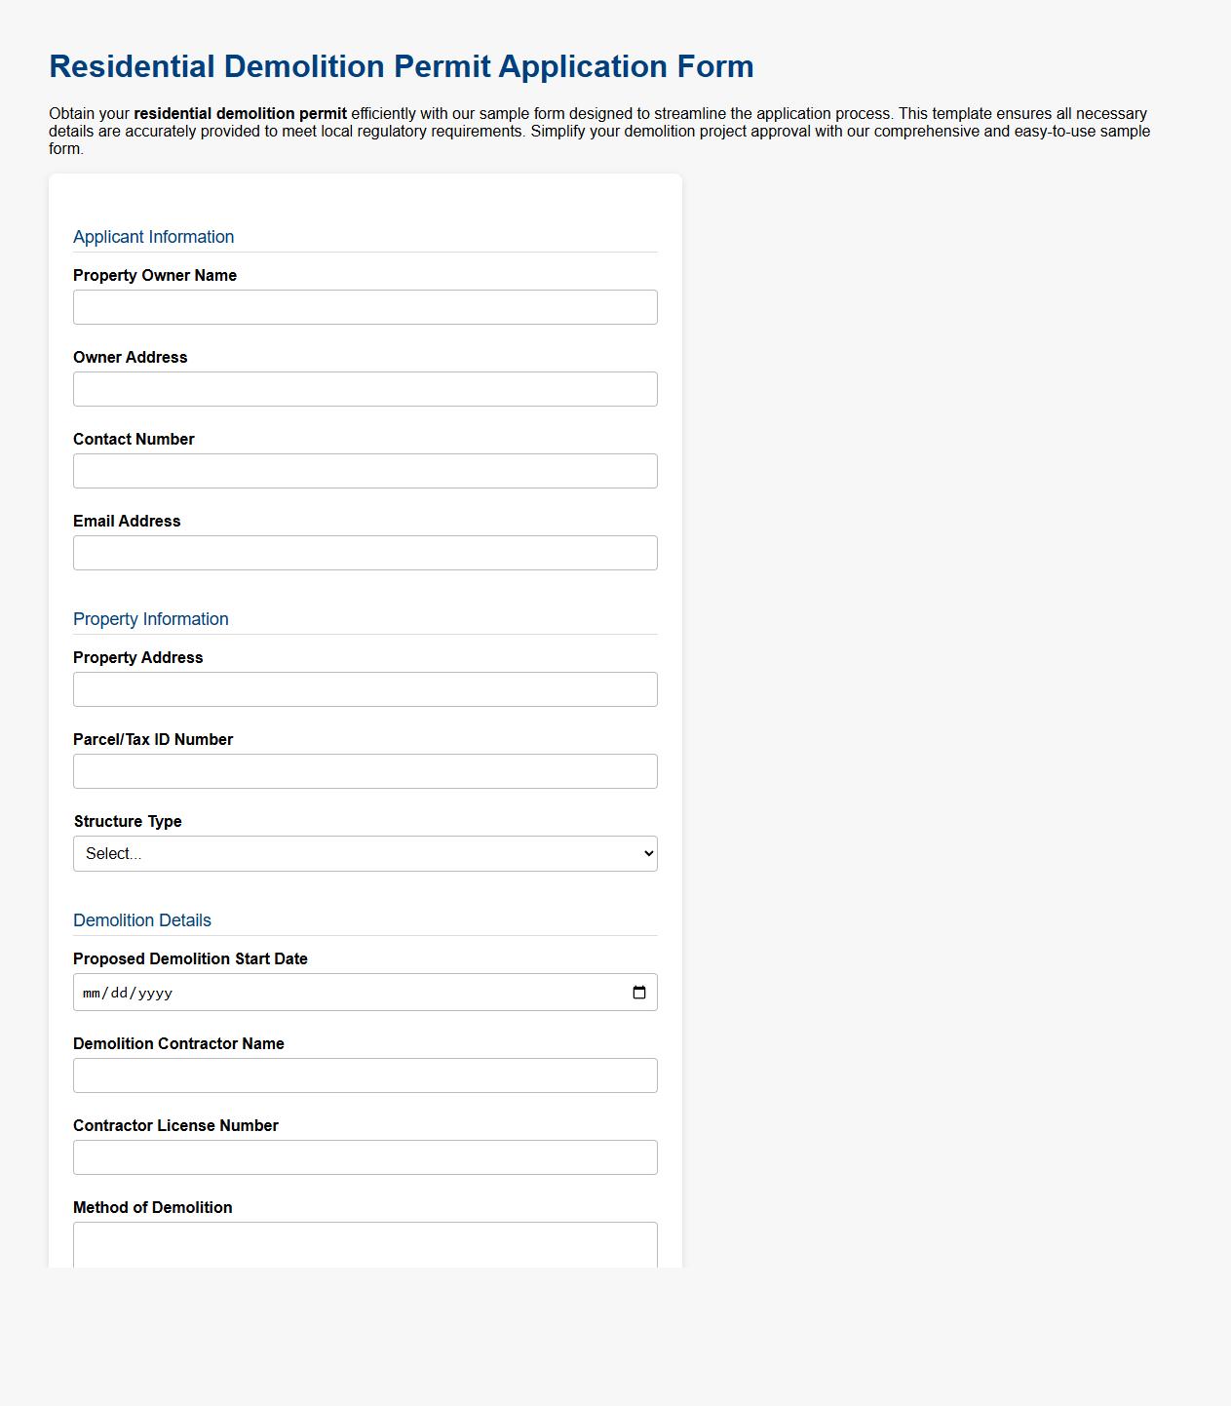Focus the Property Address input
The image size is (1231, 1406).
pyautogui.click(x=365, y=689)
